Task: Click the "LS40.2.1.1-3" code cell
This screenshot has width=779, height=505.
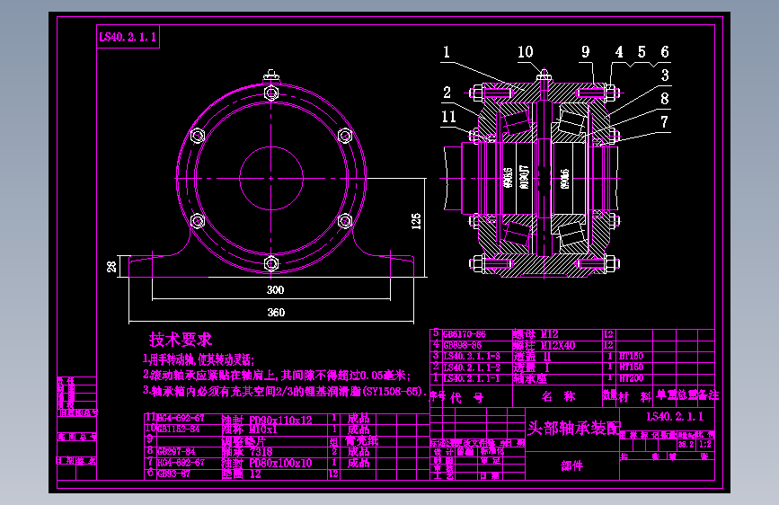Action: pyautogui.click(x=472, y=357)
